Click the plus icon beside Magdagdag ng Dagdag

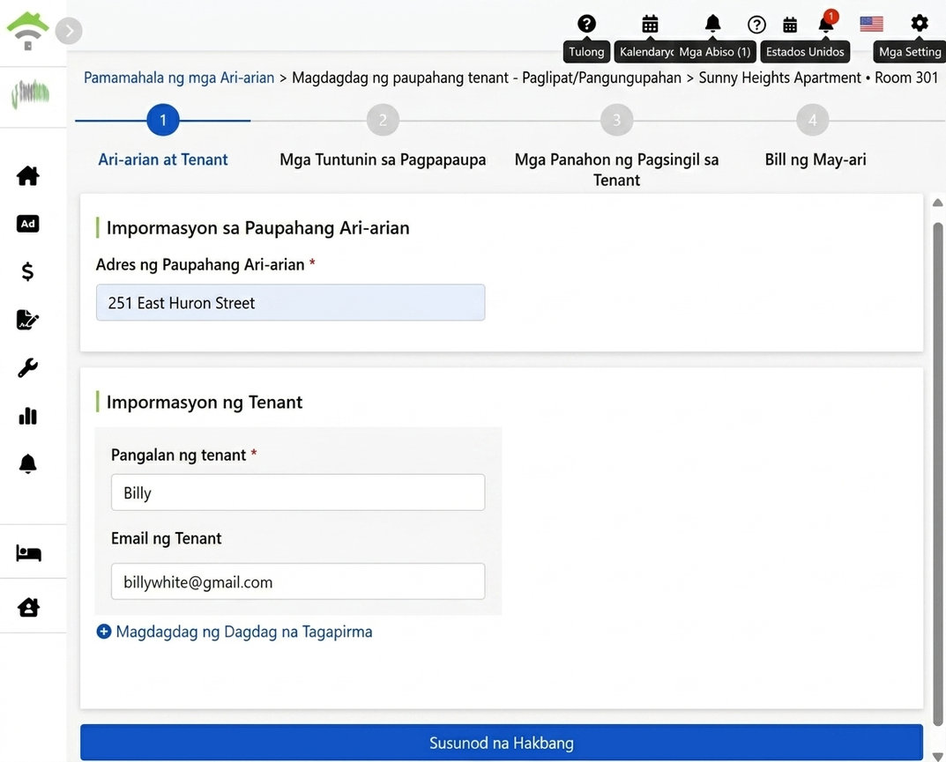click(x=104, y=631)
